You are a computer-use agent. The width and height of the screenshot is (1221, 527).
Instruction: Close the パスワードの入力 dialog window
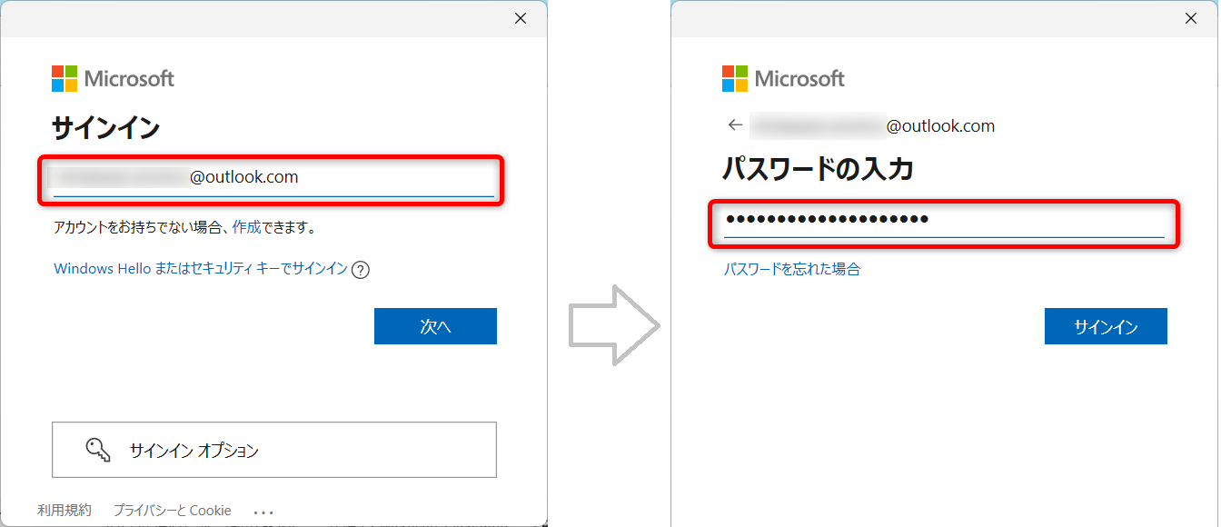(1191, 18)
